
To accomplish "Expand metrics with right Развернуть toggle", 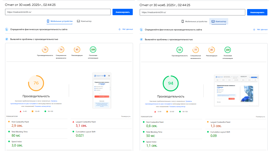I will 260,117.
